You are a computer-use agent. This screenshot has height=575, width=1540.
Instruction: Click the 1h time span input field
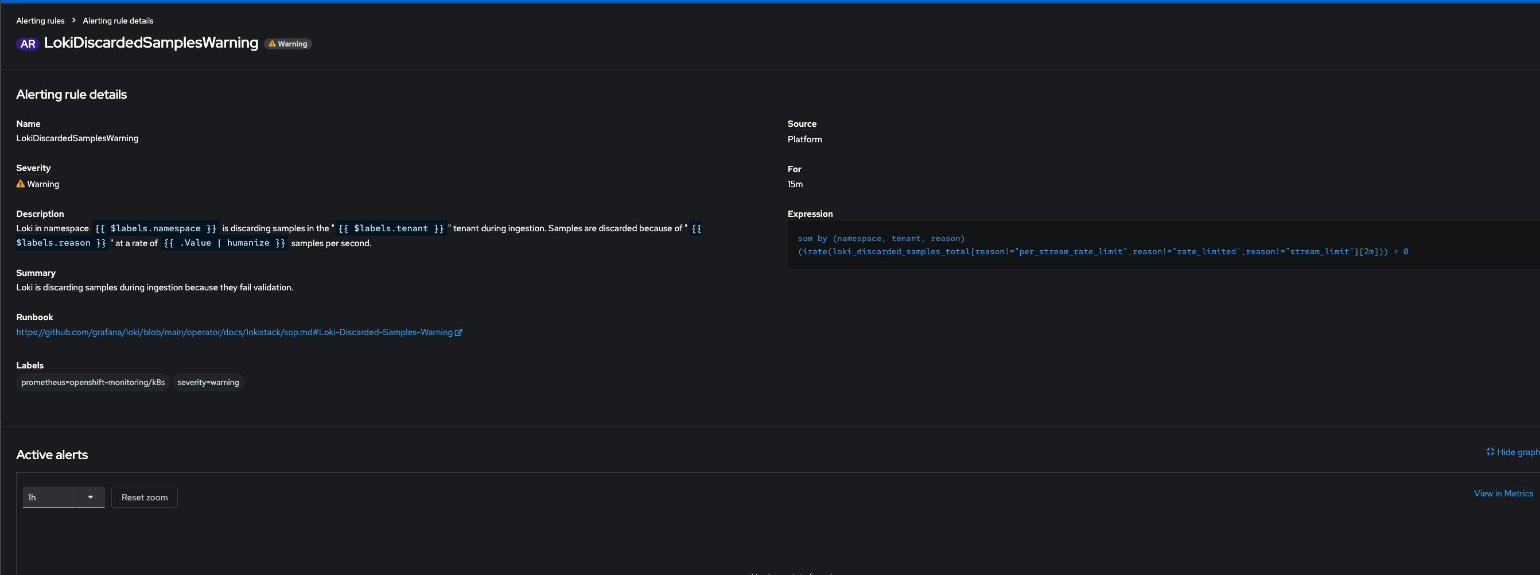(49, 498)
